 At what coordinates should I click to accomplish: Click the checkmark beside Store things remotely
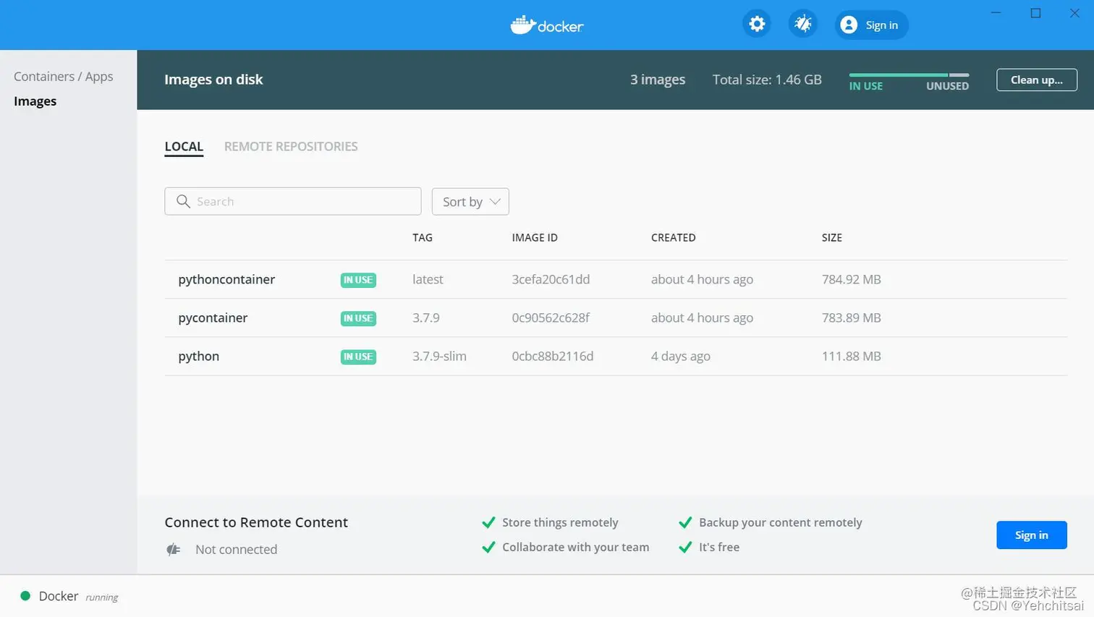tap(488, 522)
